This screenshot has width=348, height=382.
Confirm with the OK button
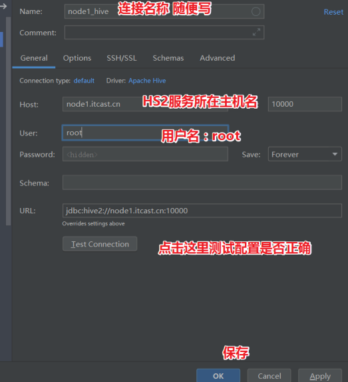point(218,375)
